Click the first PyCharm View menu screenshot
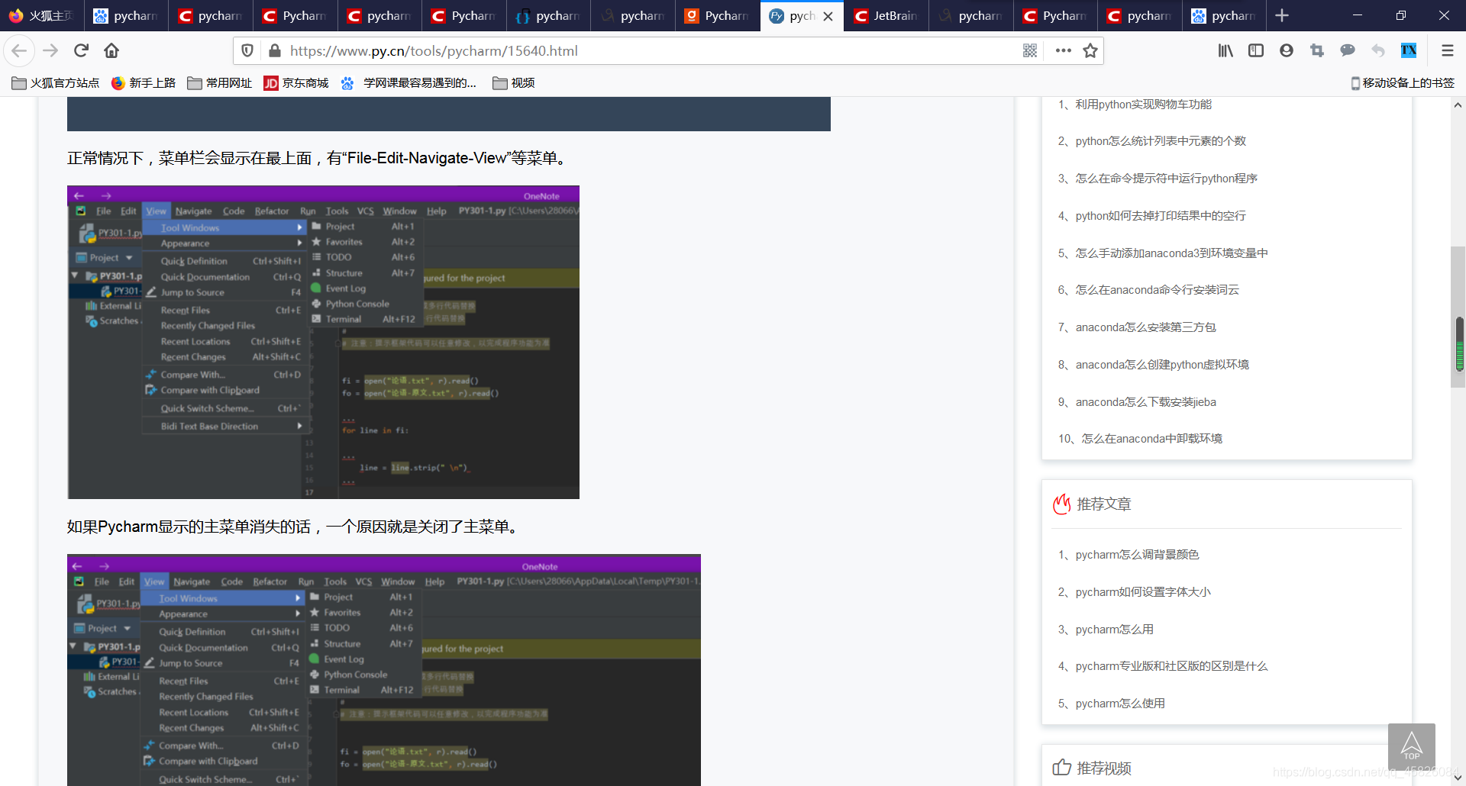Screen dimensions: 1466x786 [323, 342]
